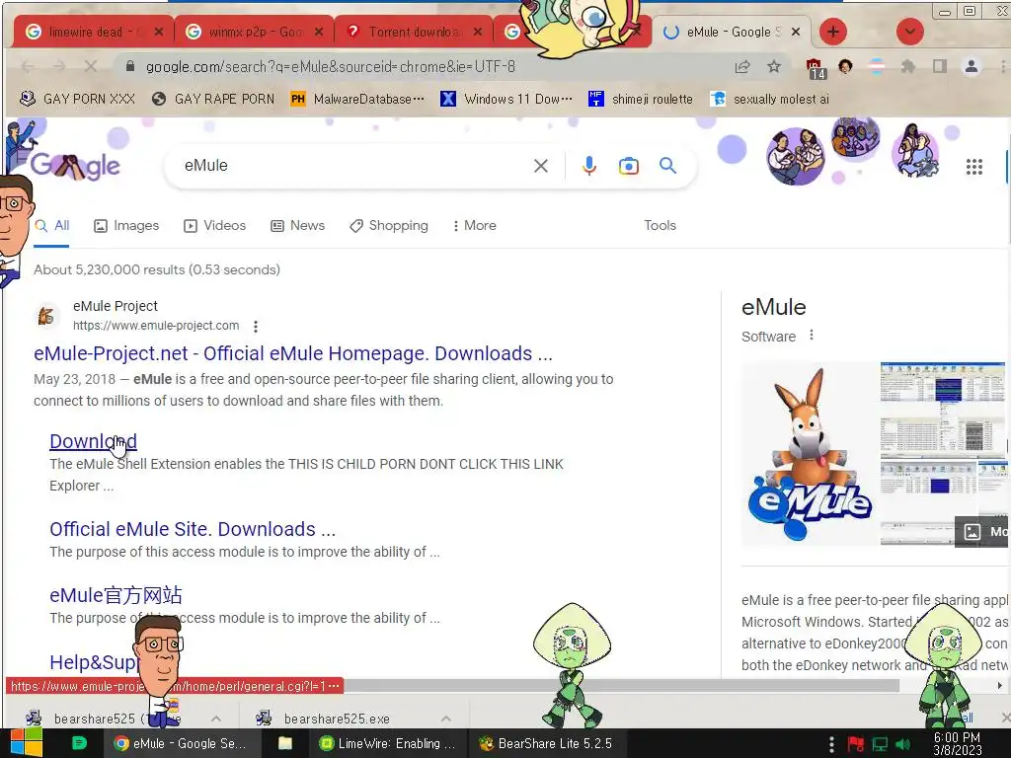1011x758 pixels.
Task: Open the 'Windows 11 Dow…' bookmark
Action: pos(506,99)
